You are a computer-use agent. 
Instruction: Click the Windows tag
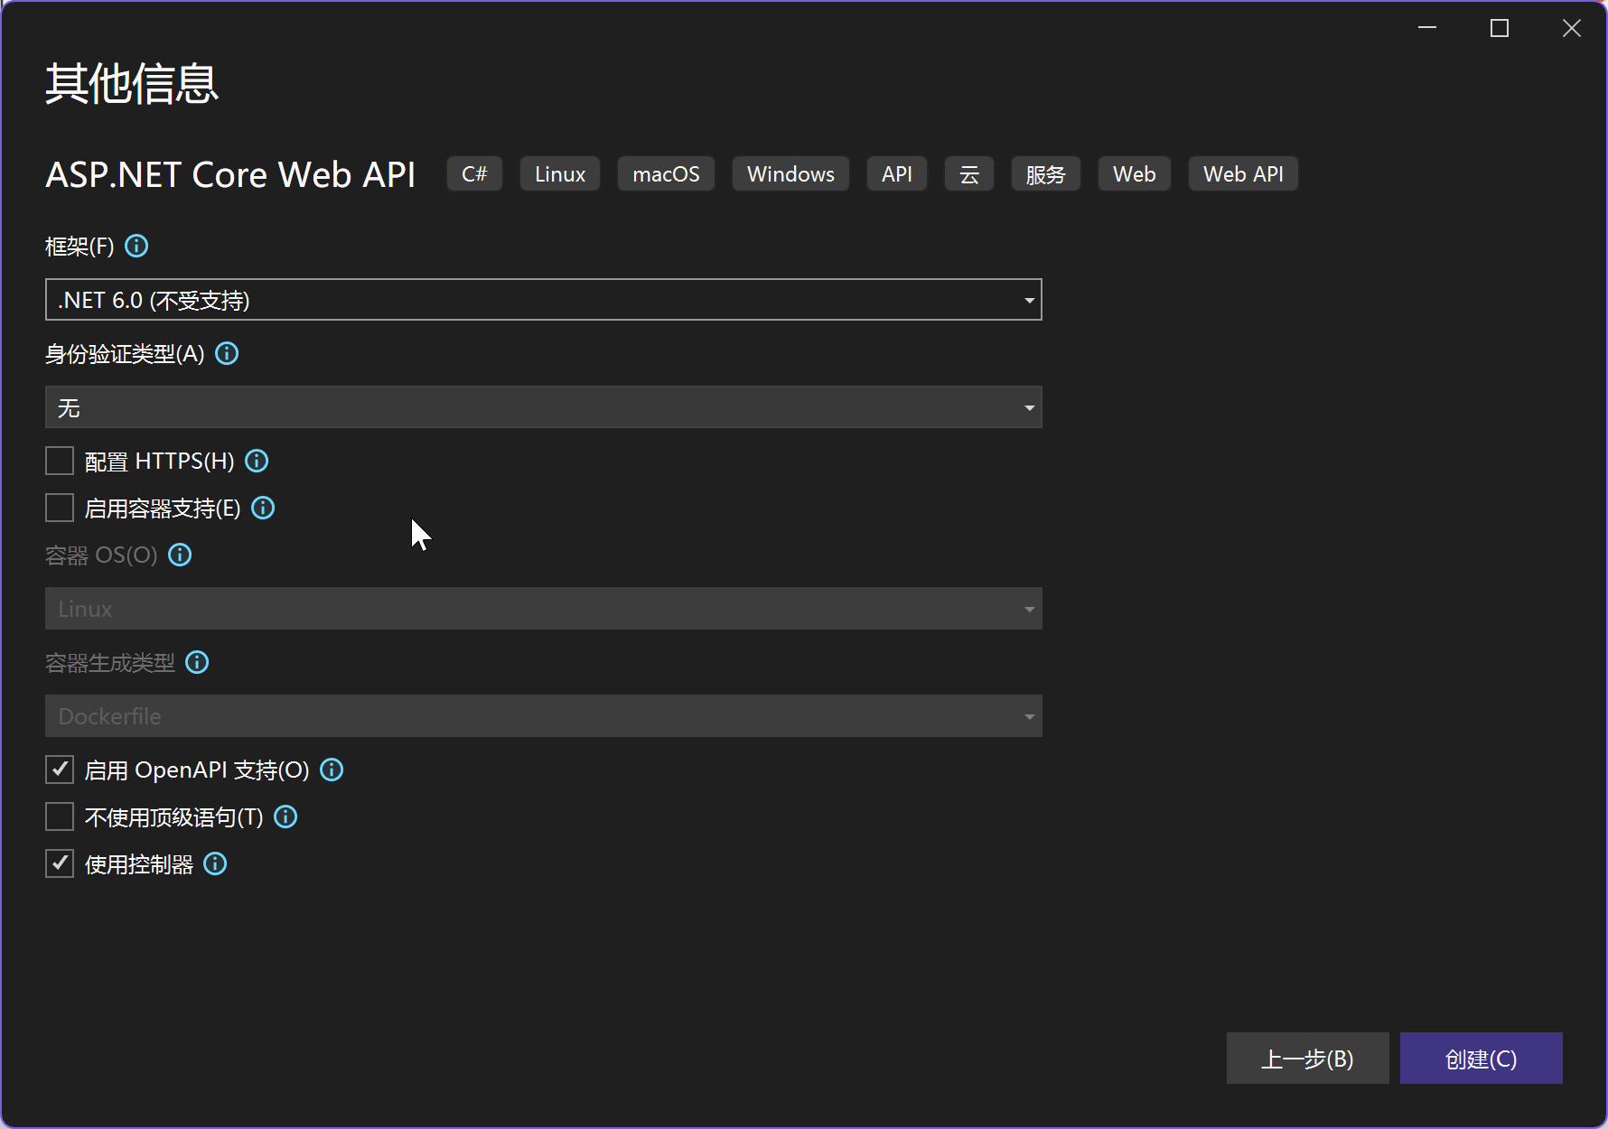coord(790,173)
